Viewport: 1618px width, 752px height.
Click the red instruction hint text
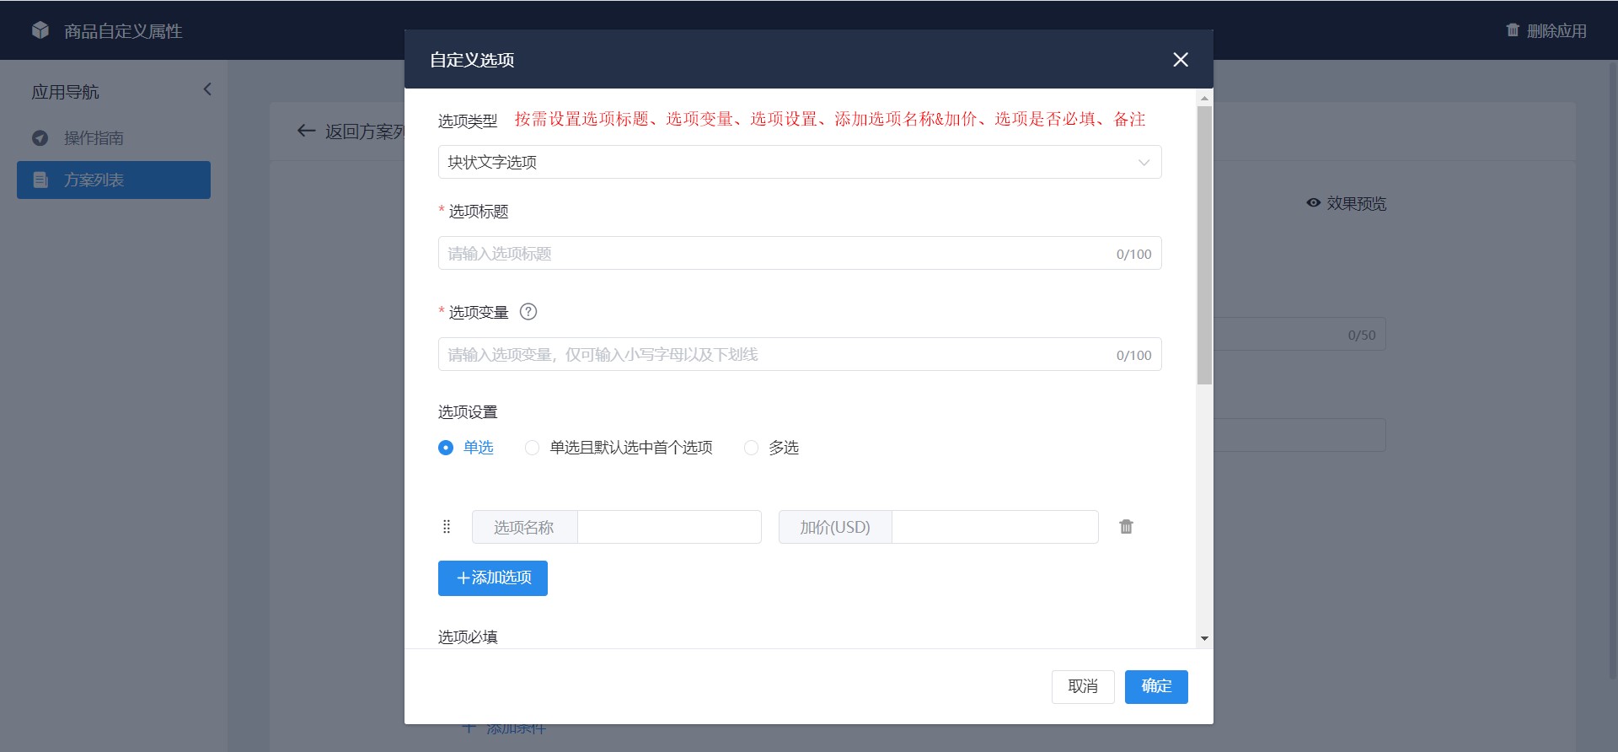point(830,120)
